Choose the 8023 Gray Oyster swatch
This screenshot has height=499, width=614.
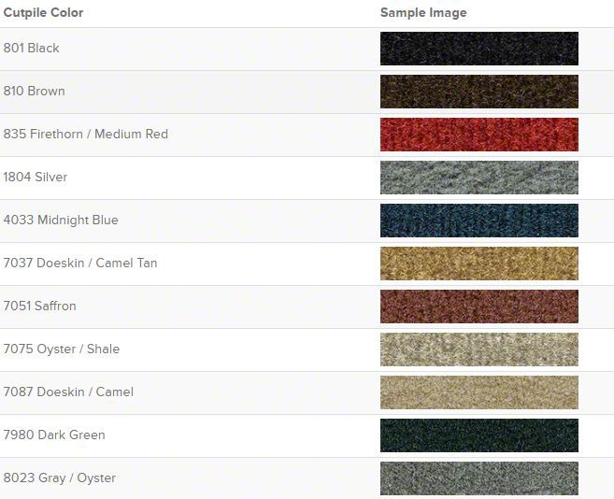click(478, 478)
